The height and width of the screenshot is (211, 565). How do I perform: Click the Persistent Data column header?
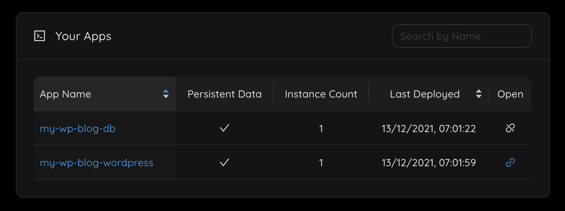click(225, 94)
